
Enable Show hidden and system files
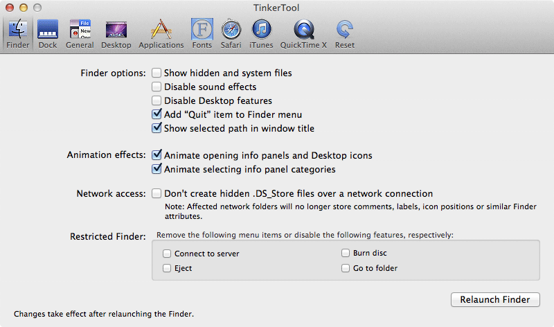[157, 73]
